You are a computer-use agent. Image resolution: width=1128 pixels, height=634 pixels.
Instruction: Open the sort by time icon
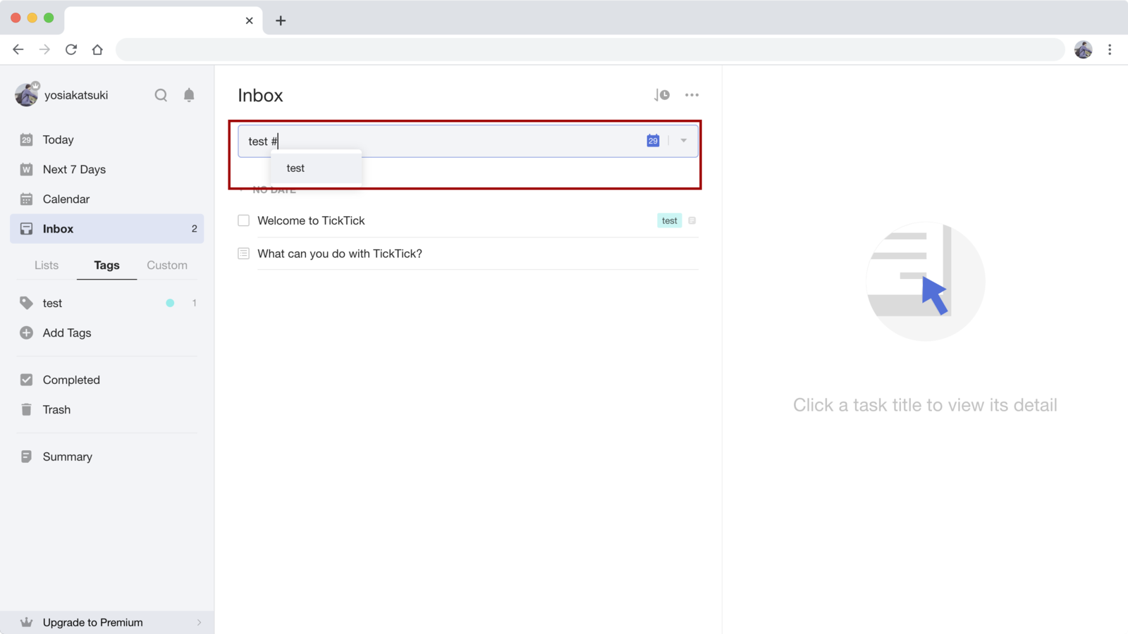662,95
